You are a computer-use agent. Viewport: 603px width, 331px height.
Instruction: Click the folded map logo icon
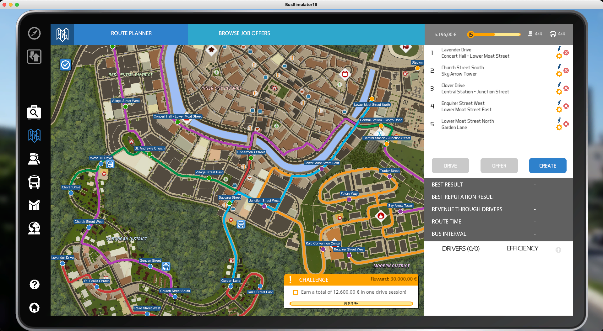click(62, 34)
